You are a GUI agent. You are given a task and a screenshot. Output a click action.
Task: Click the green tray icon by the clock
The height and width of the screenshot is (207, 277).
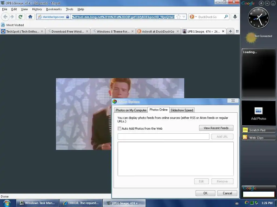coord(252,203)
